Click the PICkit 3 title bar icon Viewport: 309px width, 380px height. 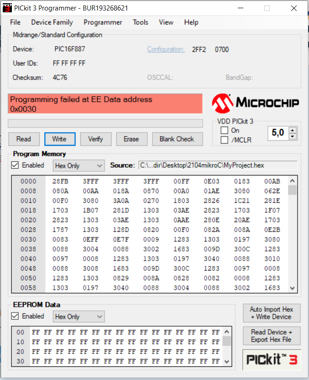click(x=7, y=8)
